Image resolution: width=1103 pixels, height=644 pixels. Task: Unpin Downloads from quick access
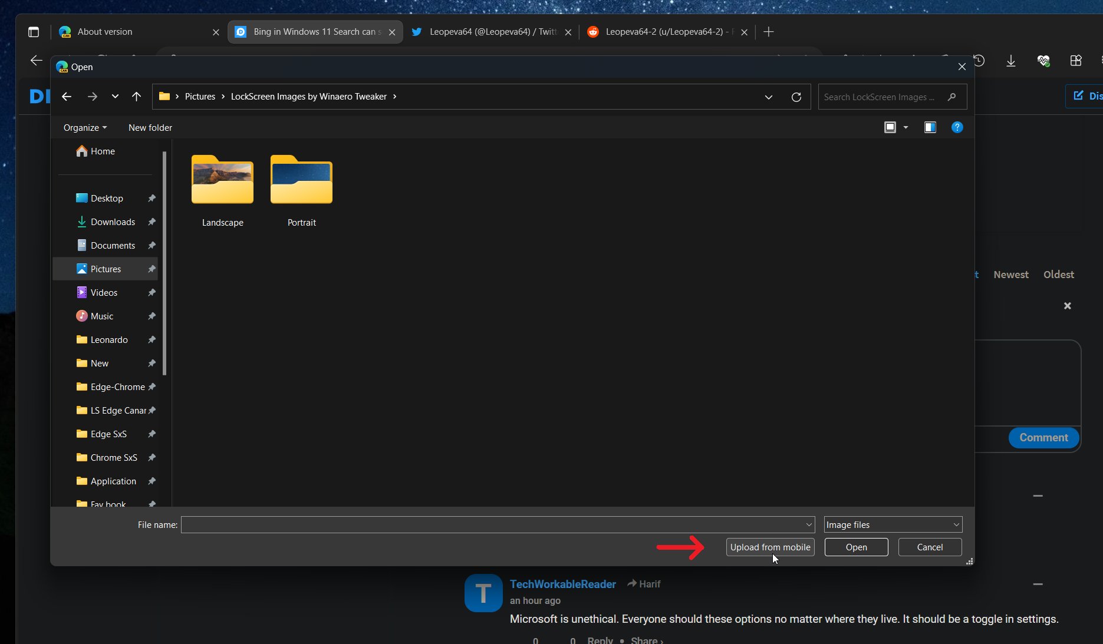[152, 222]
